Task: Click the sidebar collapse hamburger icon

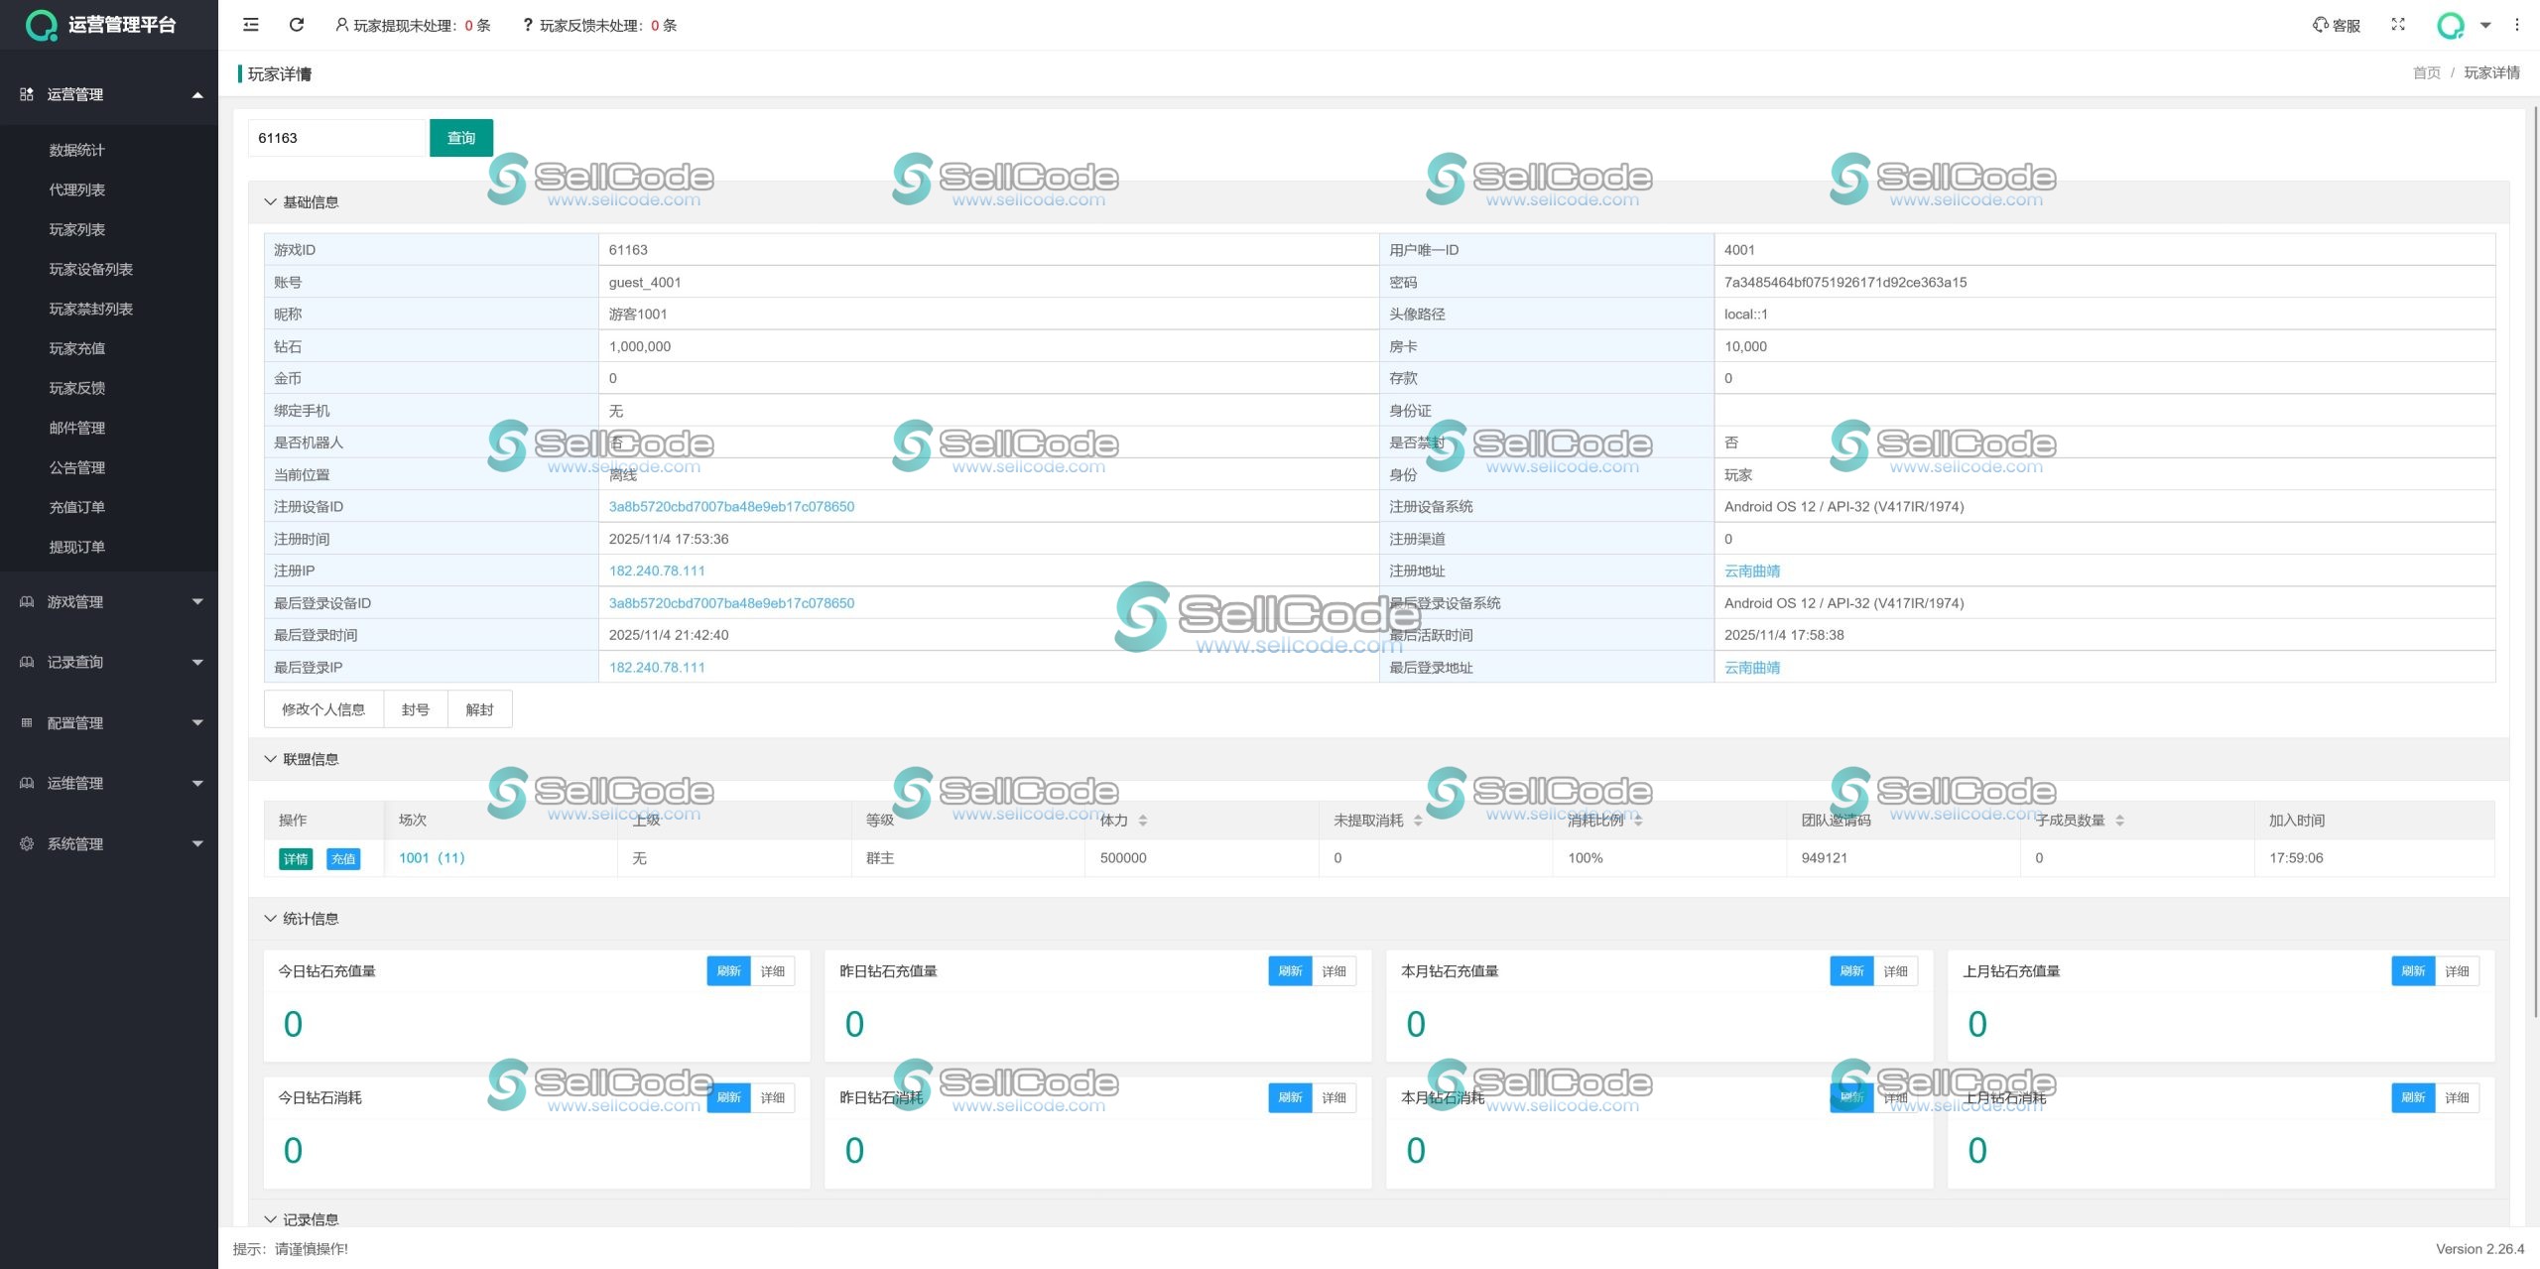Action: click(x=250, y=25)
